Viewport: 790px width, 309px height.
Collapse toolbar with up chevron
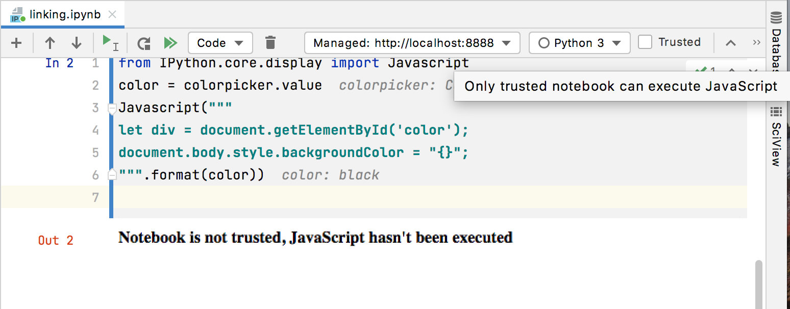click(731, 43)
